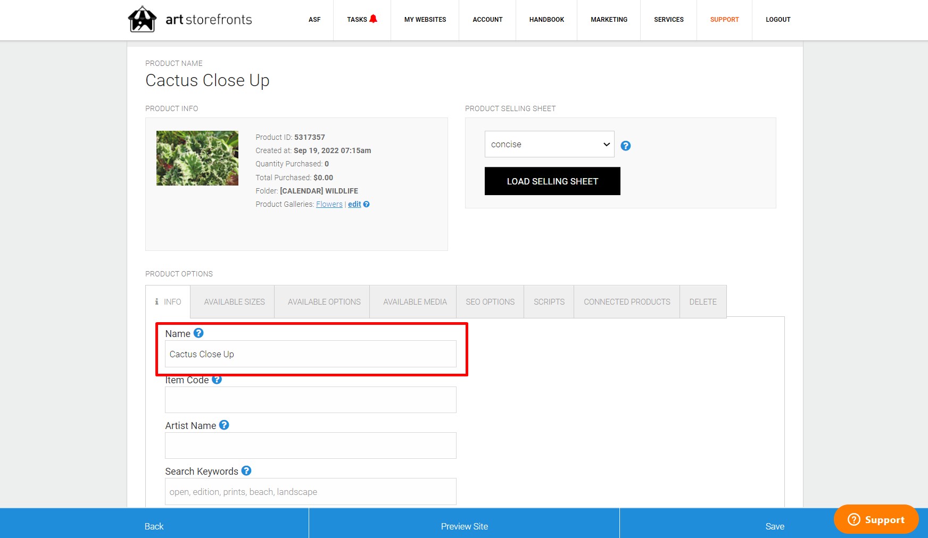The height and width of the screenshot is (538, 928).
Task: Click the Artist Name input field
Action: coord(311,445)
